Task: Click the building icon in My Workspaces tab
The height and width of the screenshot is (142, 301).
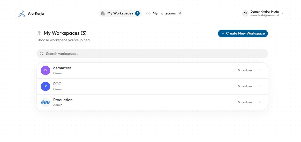Action: (x=103, y=13)
